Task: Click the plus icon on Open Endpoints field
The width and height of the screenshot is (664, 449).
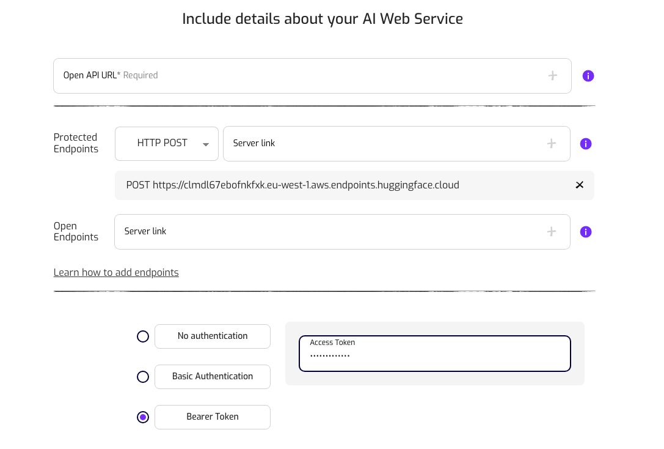Action: [552, 231]
